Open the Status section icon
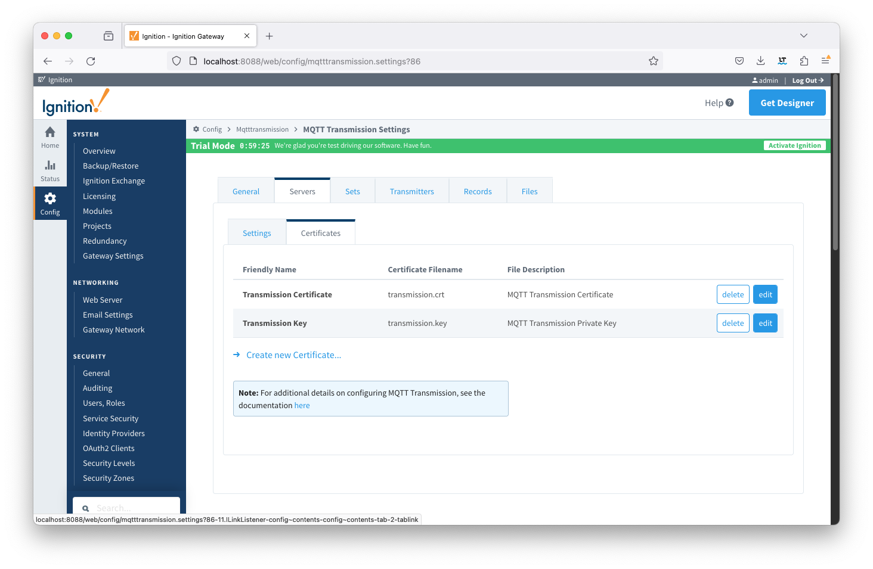Image resolution: width=873 pixels, height=569 pixels. click(x=50, y=165)
